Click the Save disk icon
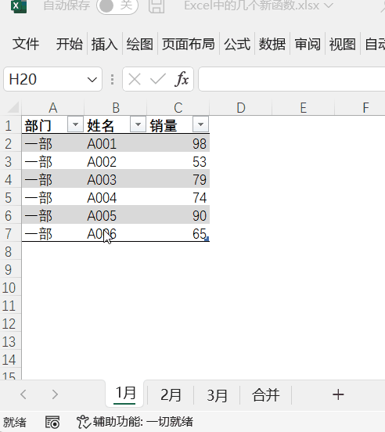The height and width of the screenshot is (432, 385). tap(157, 6)
